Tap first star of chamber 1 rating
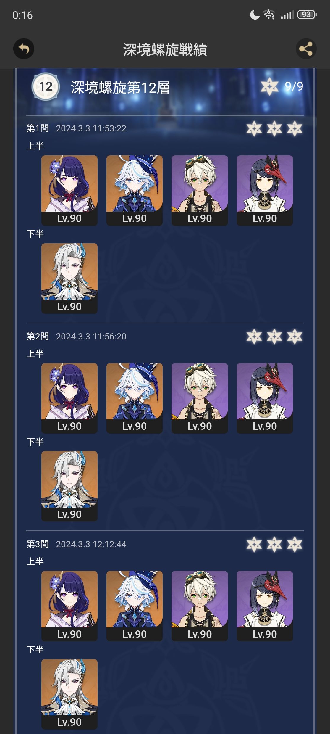The width and height of the screenshot is (330, 734). 254,128
